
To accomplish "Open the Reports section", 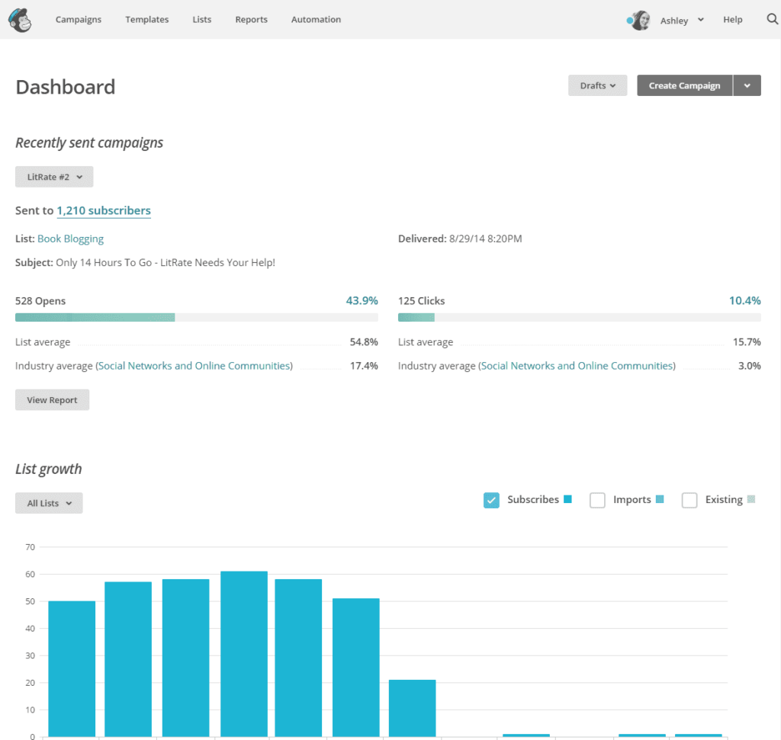I will tap(252, 19).
